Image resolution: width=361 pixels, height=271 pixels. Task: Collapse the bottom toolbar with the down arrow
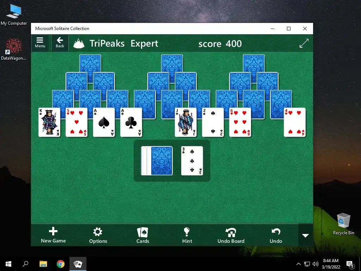[306, 235]
